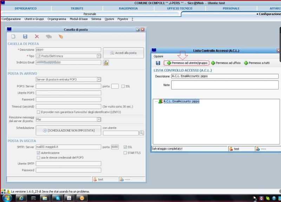Check usa le stesse credenziali del POP3
Screen dimensions: 281x202
(39, 157)
